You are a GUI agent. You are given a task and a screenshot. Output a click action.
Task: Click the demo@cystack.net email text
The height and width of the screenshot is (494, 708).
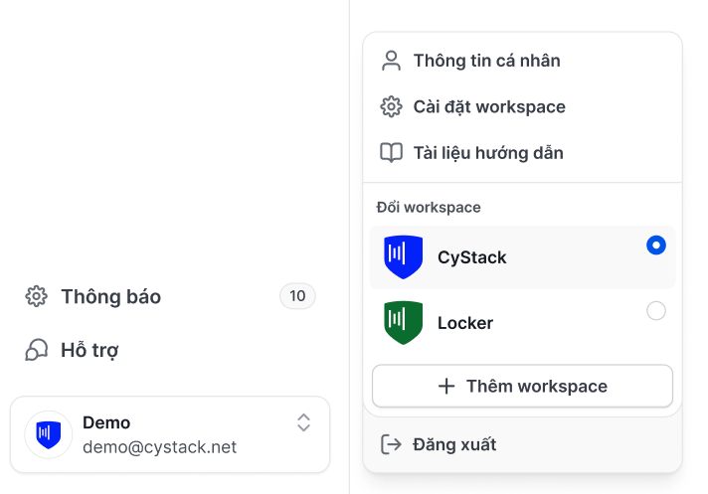(159, 447)
